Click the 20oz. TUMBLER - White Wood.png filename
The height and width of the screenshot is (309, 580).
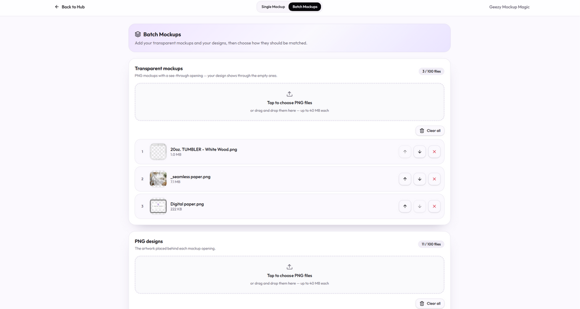(x=203, y=149)
